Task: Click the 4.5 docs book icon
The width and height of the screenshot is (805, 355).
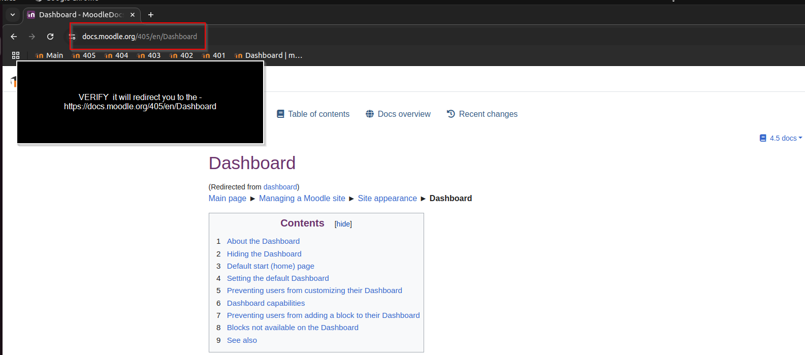Action: tap(763, 138)
